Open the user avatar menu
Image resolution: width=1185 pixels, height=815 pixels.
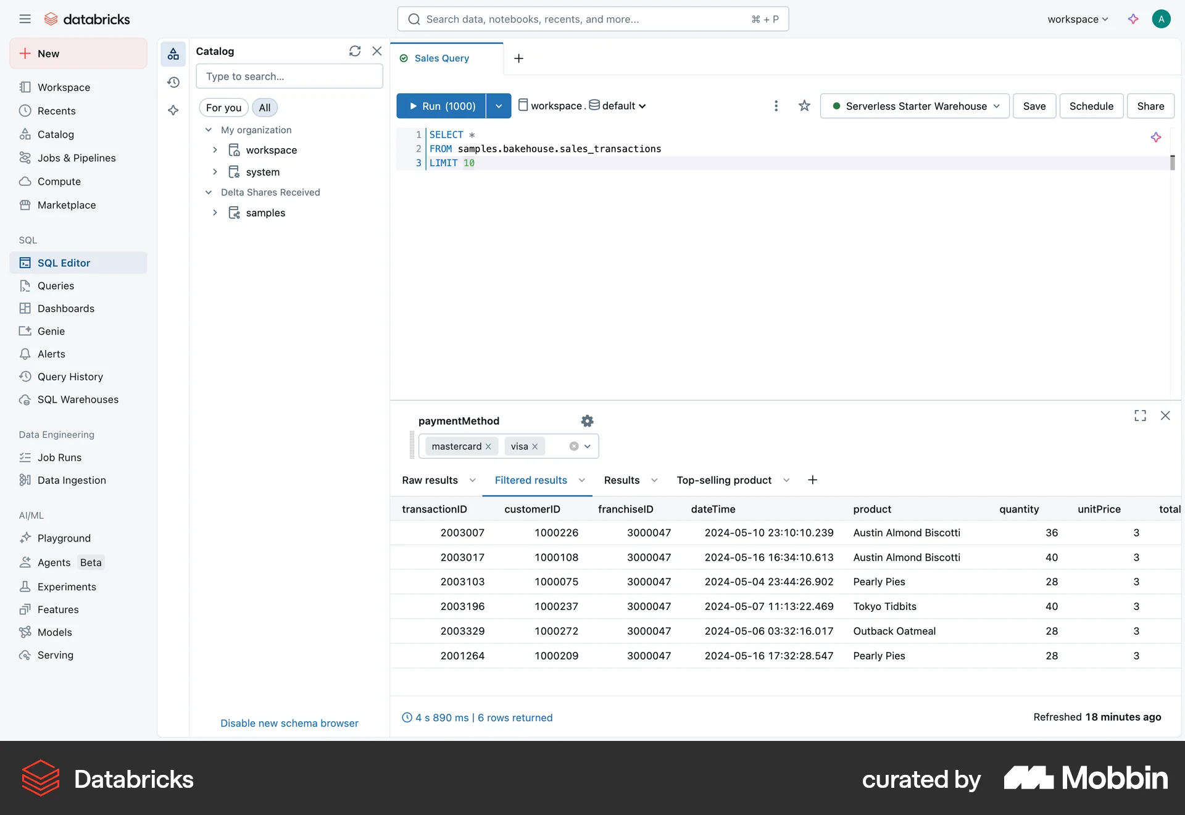[x=1161, y=19]
